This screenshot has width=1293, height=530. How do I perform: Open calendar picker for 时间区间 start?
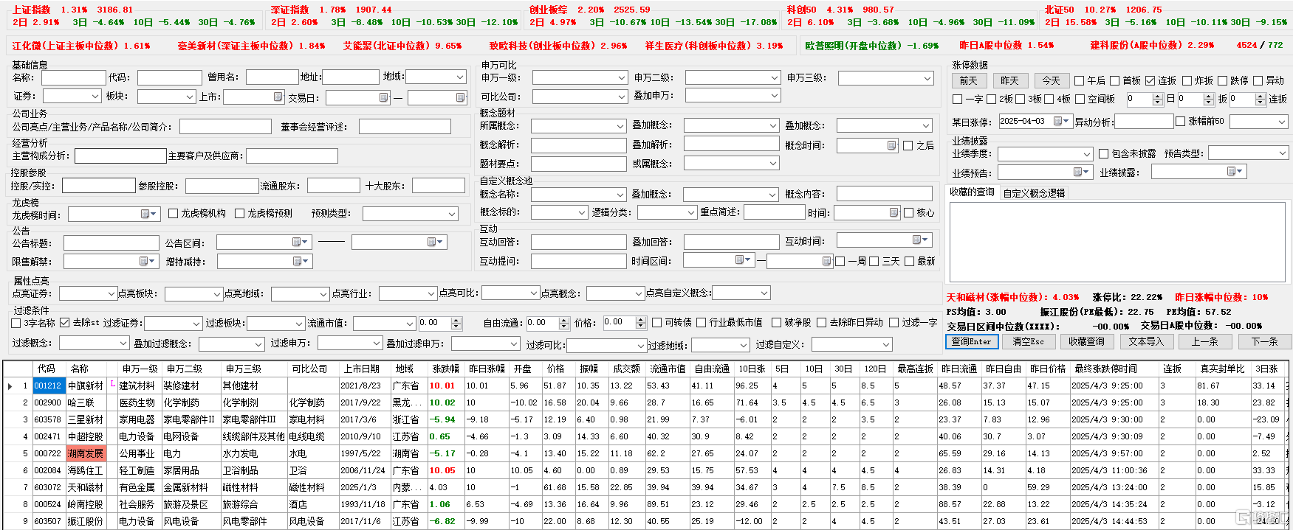coord(743,260)
